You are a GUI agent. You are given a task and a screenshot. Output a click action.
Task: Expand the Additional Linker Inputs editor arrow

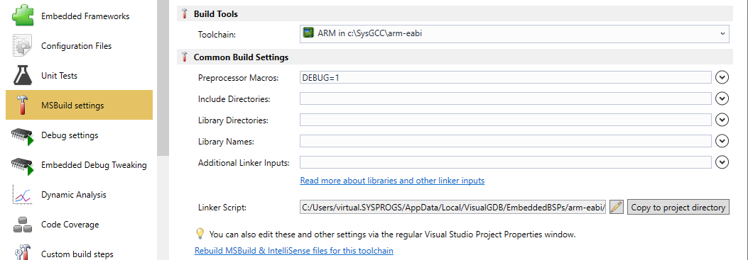tap(722, 163)
